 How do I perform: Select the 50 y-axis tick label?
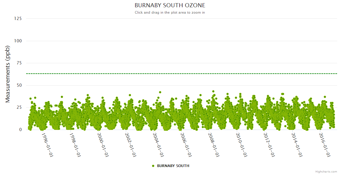click(19, 85)
